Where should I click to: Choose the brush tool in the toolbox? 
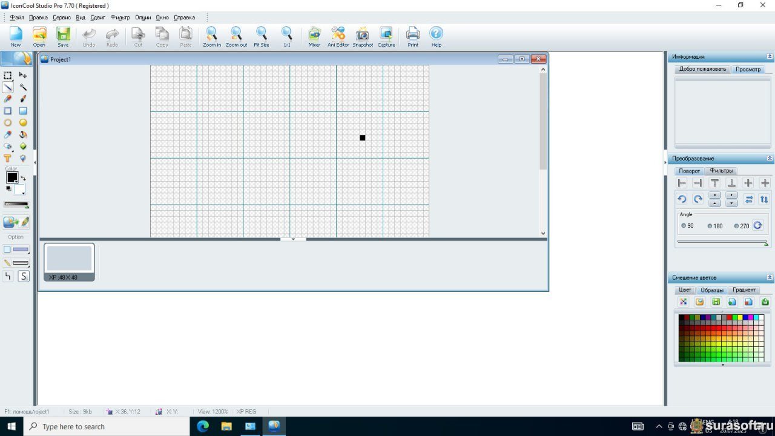click(x=23, y=99)
